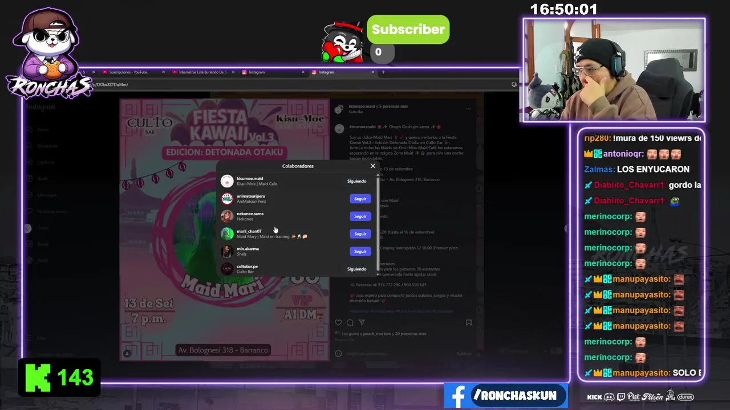Click the cultobar.pe username
This screenshot has width=730, height=410.
[x=247, y=266]
